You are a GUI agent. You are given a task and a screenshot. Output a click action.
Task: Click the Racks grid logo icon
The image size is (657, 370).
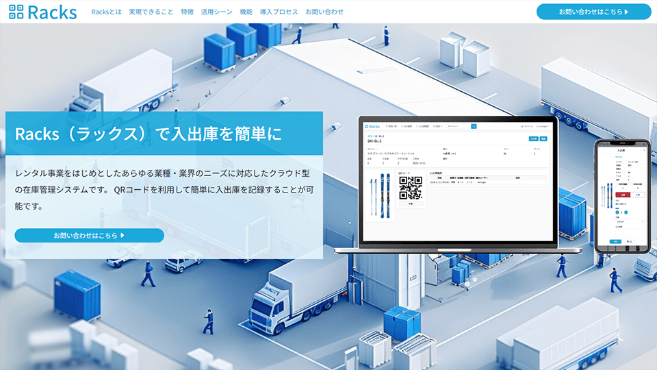15,12
